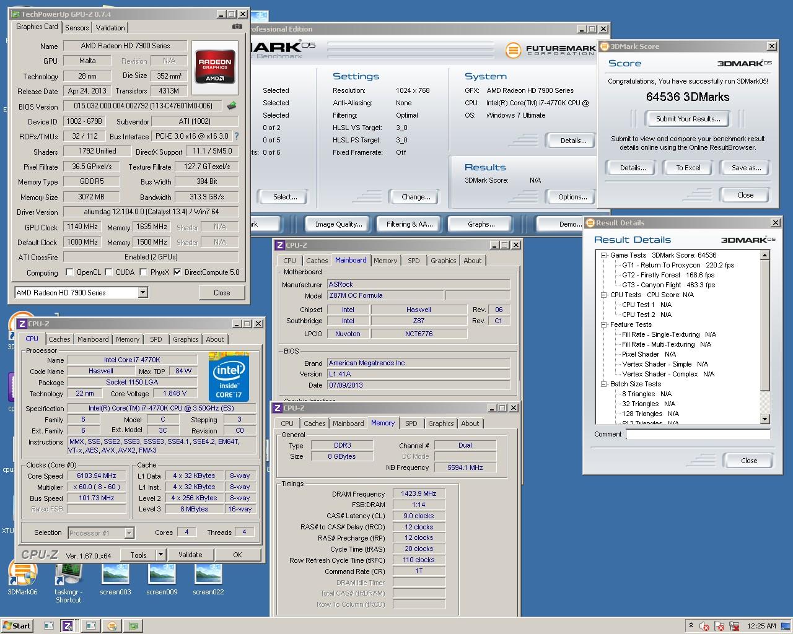The width and height of the screenshot is (793, 634).
Task: Click the green GPU-Z taskbar icon
Action: 133,626
